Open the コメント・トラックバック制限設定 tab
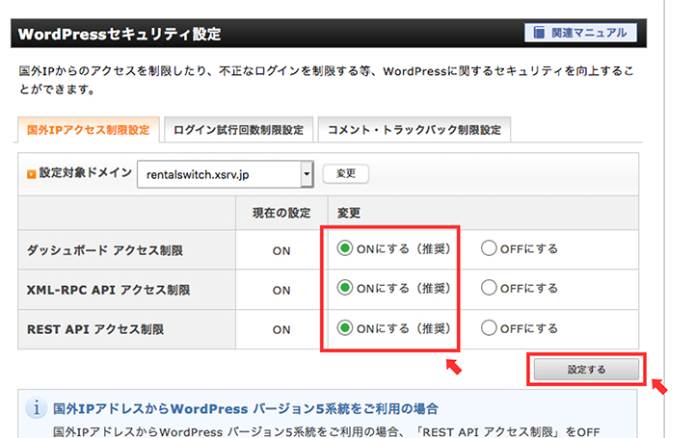Screen dimensions: 694x438 pyautogui.click(x=414, y=130)
